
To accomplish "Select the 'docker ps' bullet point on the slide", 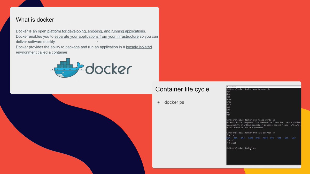I will 174,102.
